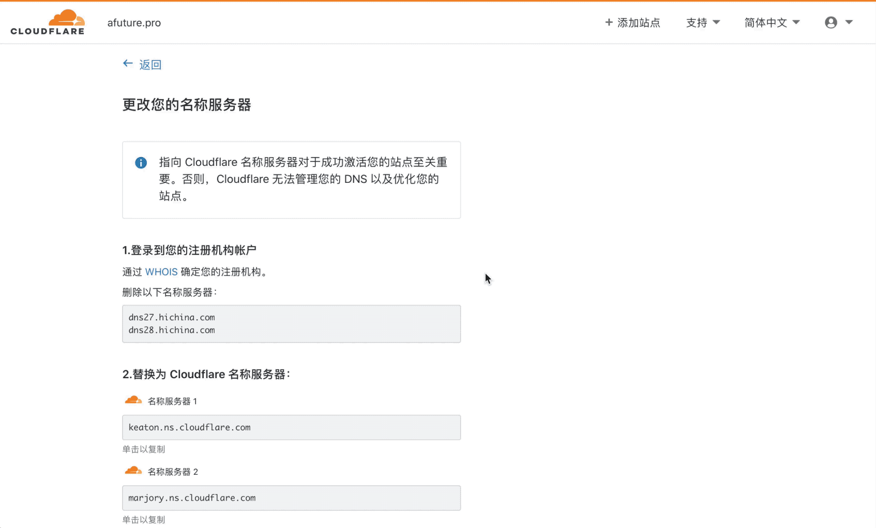Screen dimensions: 876x528
Task: Click heading 1.登录到您的注册机构帐户
Action: point(189,251)
